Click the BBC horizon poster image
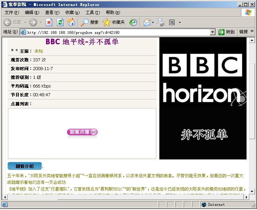The width and height of the screenshot is (257, 210). (203, 98)
